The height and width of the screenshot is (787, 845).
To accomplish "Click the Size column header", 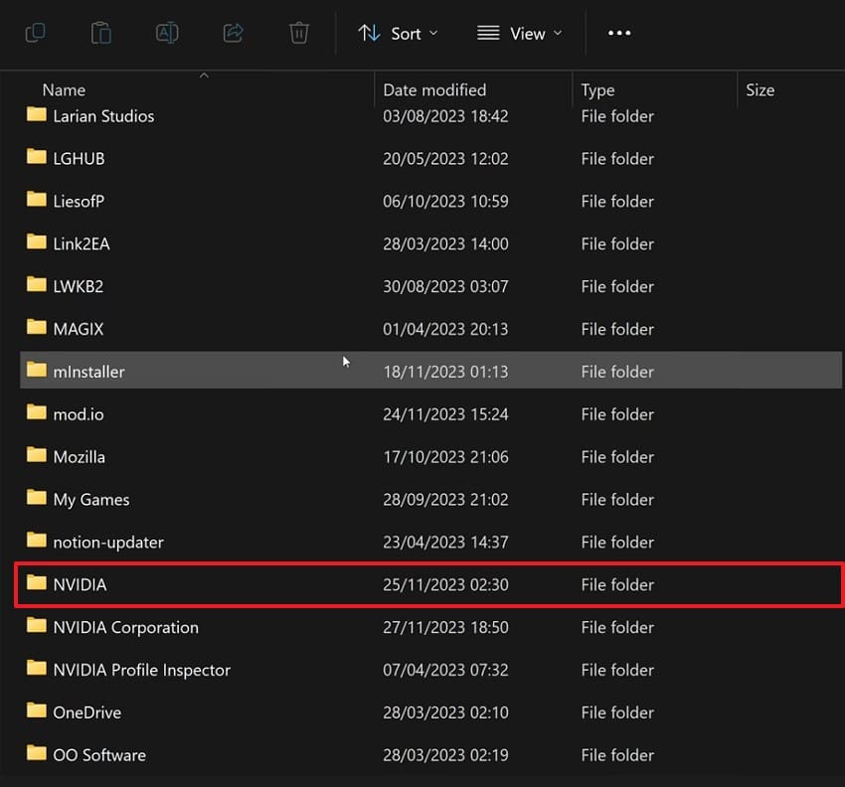I will pyautogui.click(x=760, y=89).
